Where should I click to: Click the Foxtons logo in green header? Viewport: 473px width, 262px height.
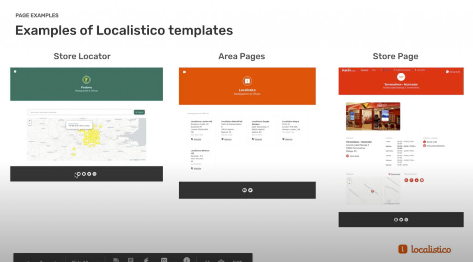(86, 80)
